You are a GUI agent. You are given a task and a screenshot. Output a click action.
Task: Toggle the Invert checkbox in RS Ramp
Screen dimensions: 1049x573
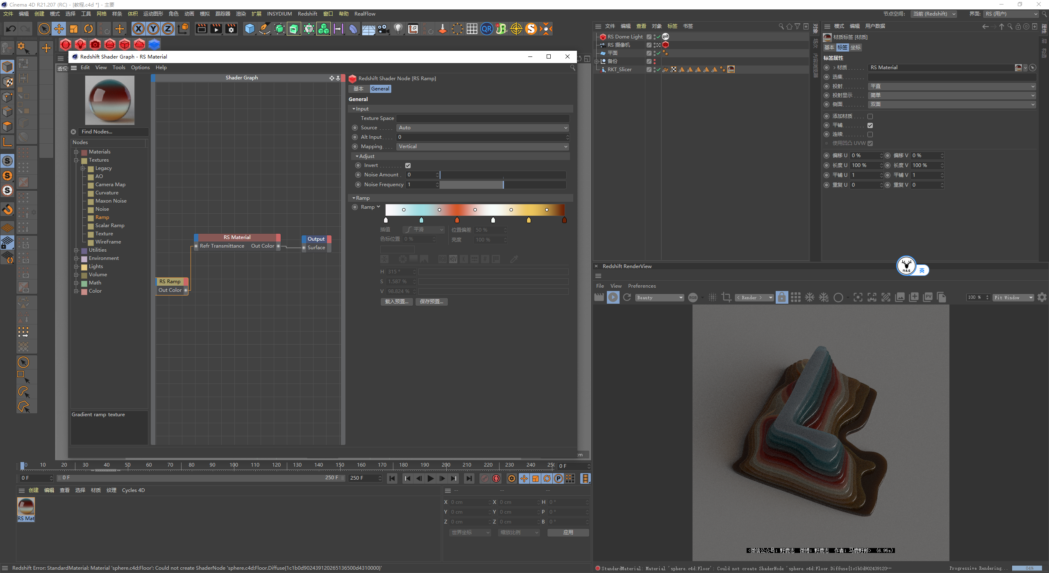(408, 165)
